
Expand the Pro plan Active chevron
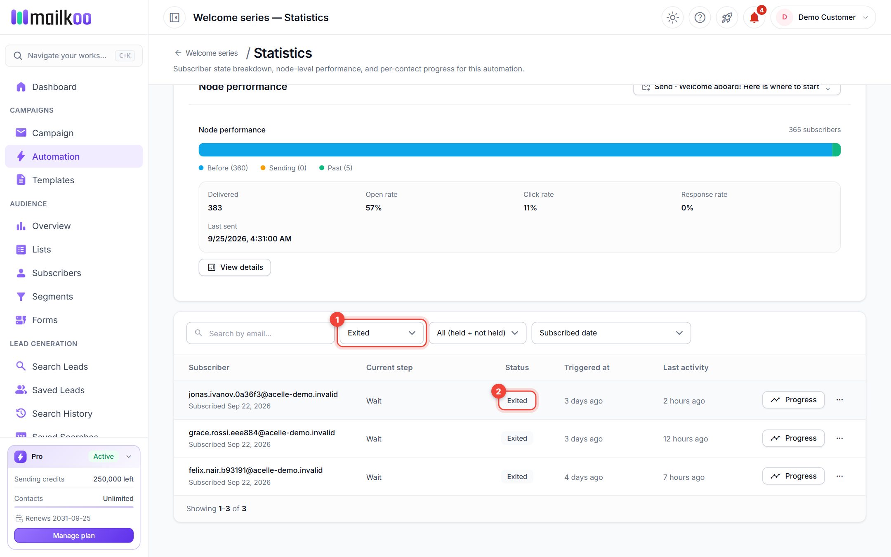129,456
